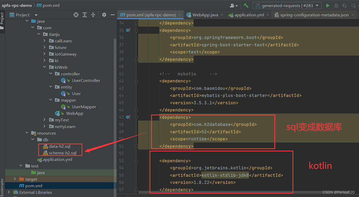Open the Profiler run icon
Image resolution: width=359 pixels, height=197 pixels.
pyautogui.click(x=353, y=6)
